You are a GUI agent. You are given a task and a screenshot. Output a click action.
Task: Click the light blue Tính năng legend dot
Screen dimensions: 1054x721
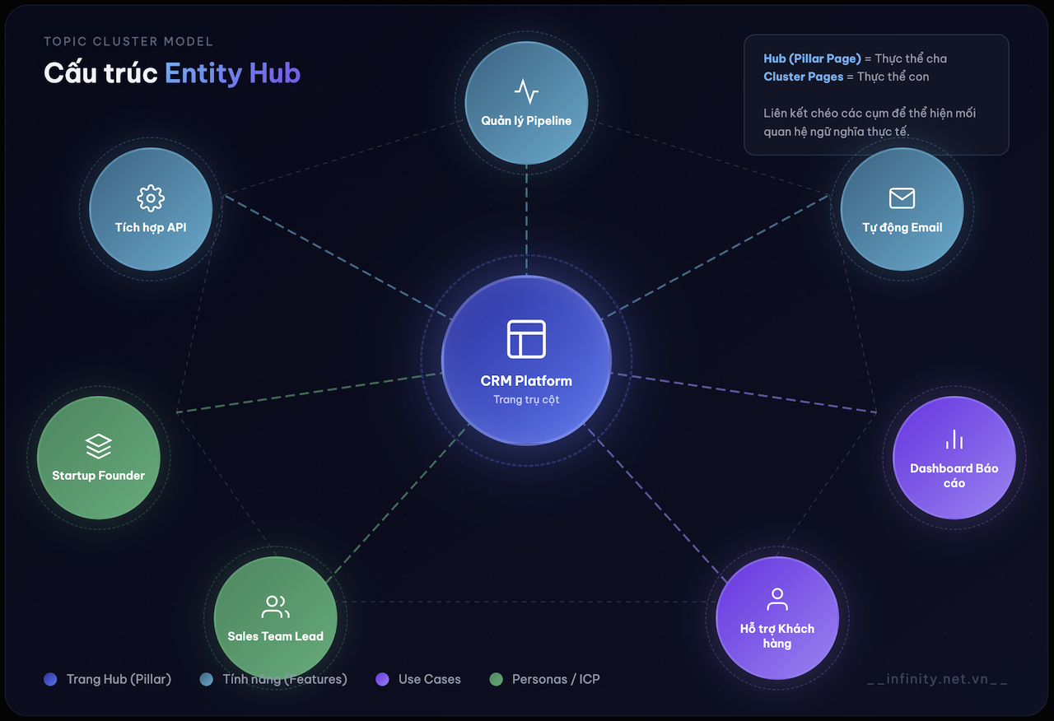207,680
